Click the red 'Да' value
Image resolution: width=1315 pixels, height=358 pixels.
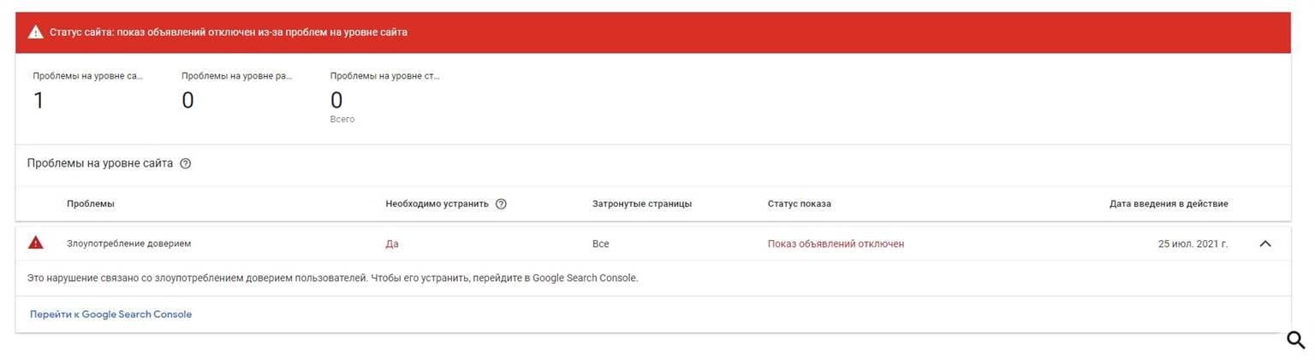click(x=392, y=244)
